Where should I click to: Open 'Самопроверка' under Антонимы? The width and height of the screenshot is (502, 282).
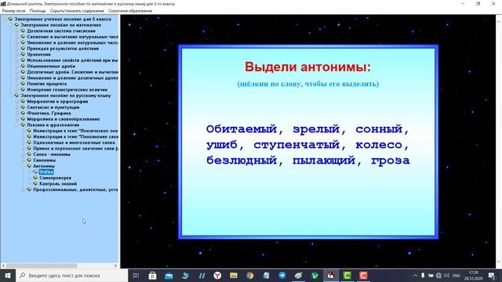[55, 178]
